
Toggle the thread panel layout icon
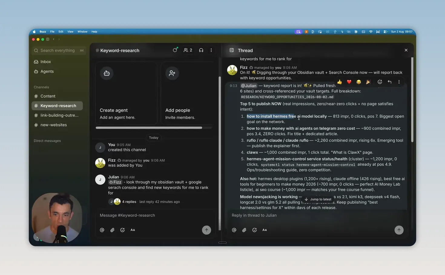point(232,50)
